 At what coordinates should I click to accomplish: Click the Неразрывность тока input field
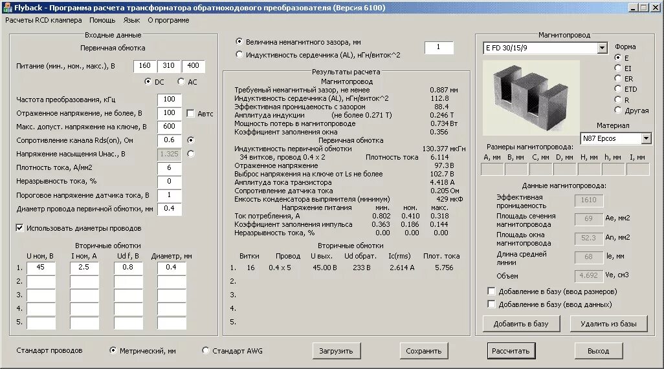click(x=170, y=182)
